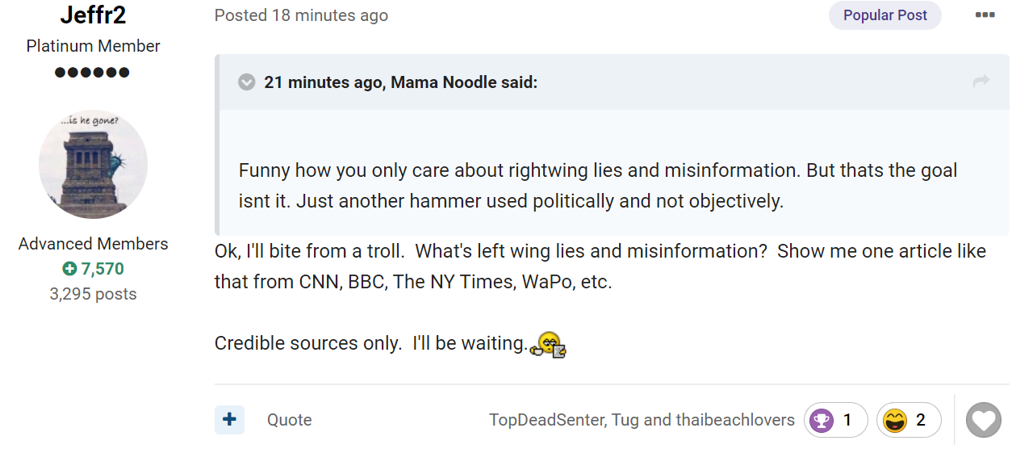Click the Popular Post badge
Image resolution: width=1012 pixels, height=449 pixels.
tap(885, 15)
